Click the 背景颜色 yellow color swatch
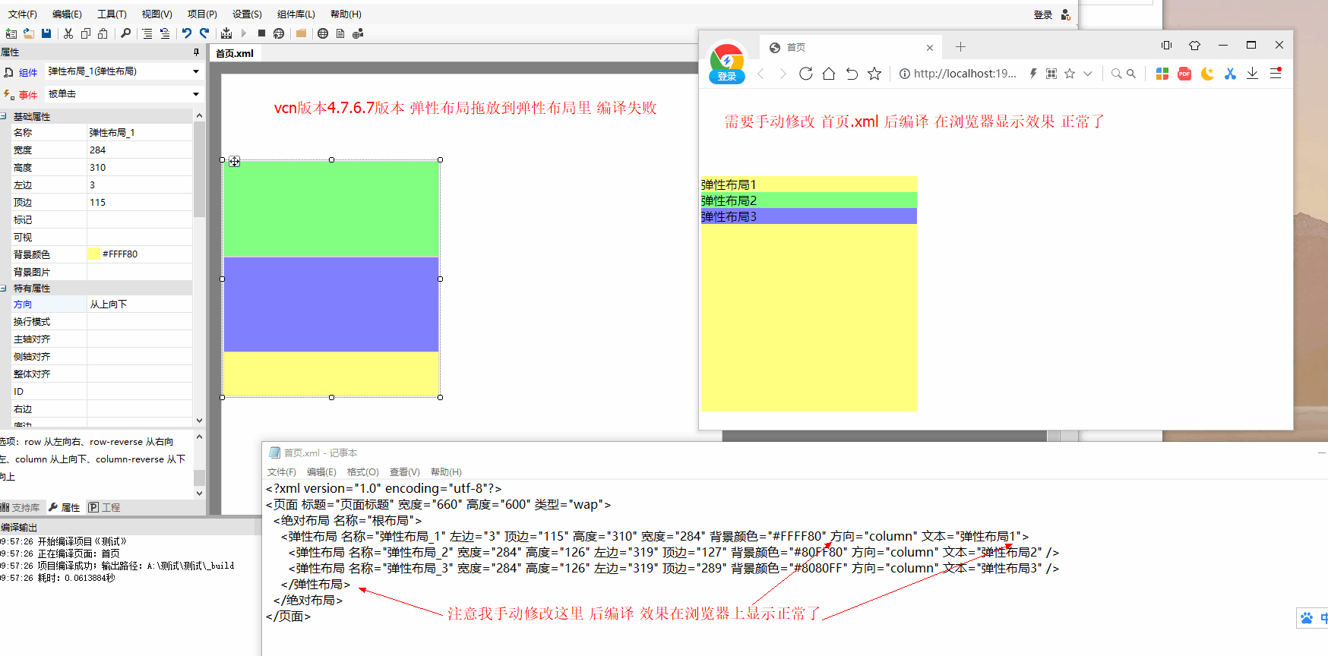Image resolution: width=1328 pixels, height=656 pixels. [93, 254]
